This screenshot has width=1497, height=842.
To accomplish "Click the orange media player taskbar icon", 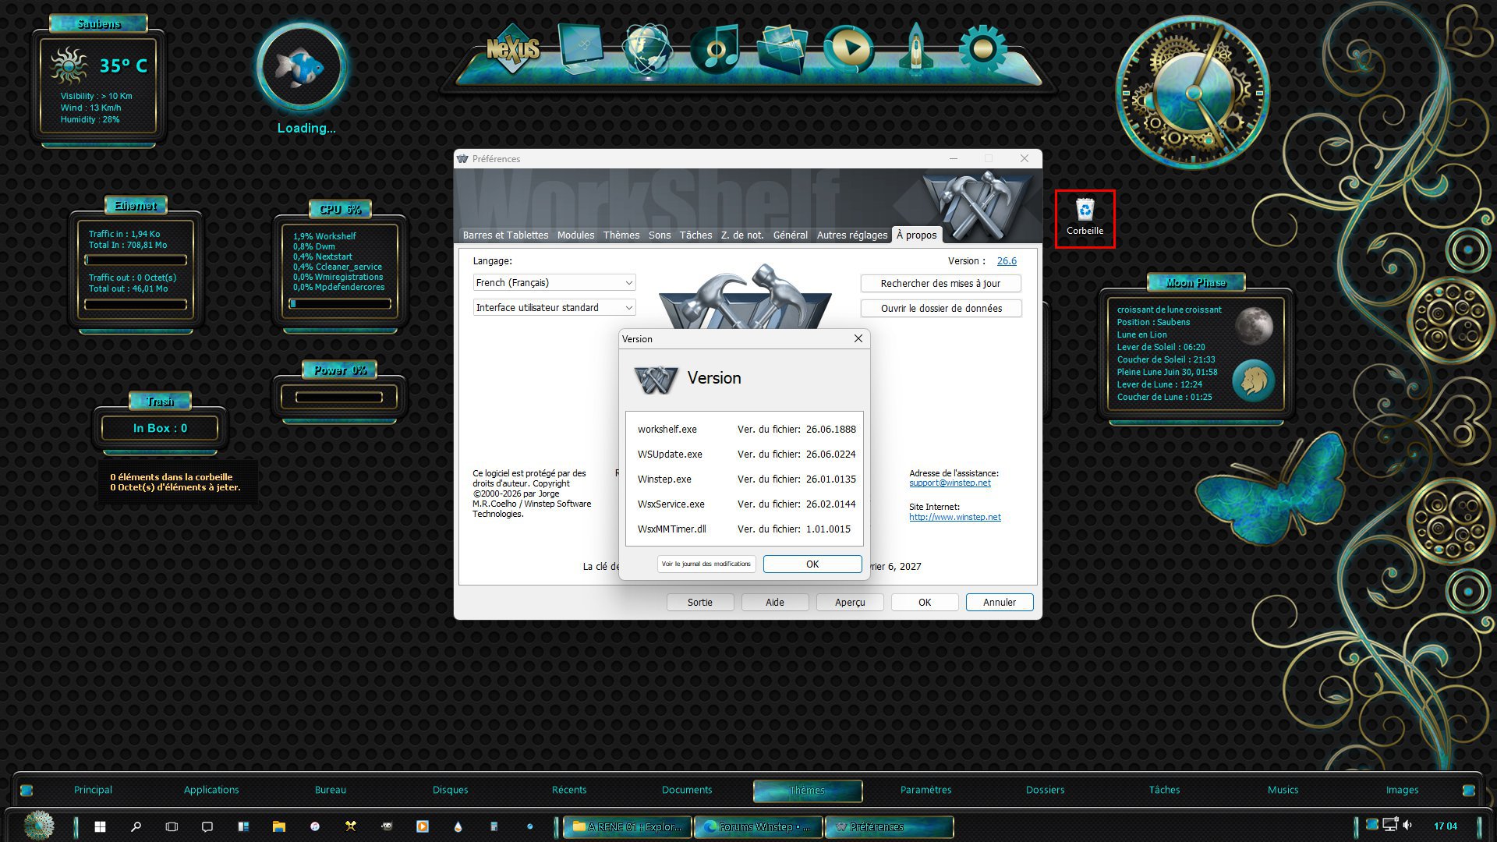I will (423, 826).
